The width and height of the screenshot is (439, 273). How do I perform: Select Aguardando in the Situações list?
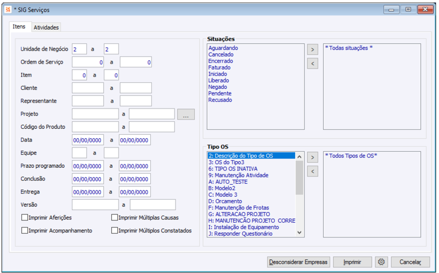[x=223, y=48]
